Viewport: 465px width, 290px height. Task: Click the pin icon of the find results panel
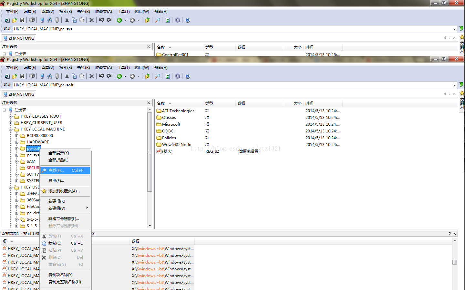pyautogui.click(x=449, y=234)
